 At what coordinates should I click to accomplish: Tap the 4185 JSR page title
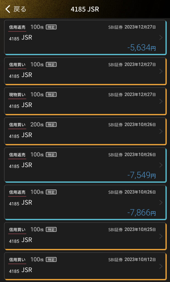coord(85,9)
